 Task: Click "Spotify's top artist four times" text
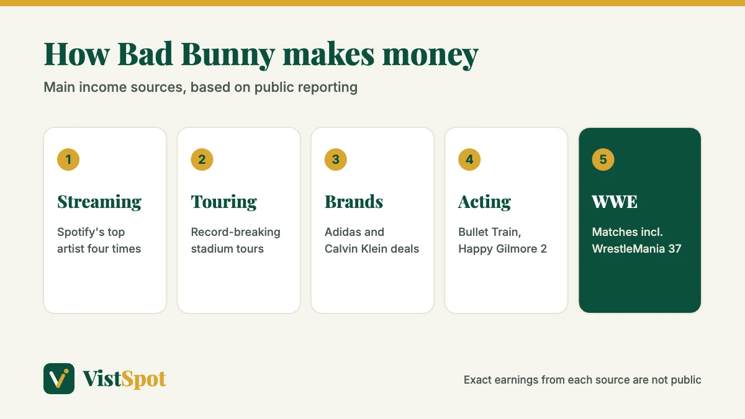(x=99, y=240)
